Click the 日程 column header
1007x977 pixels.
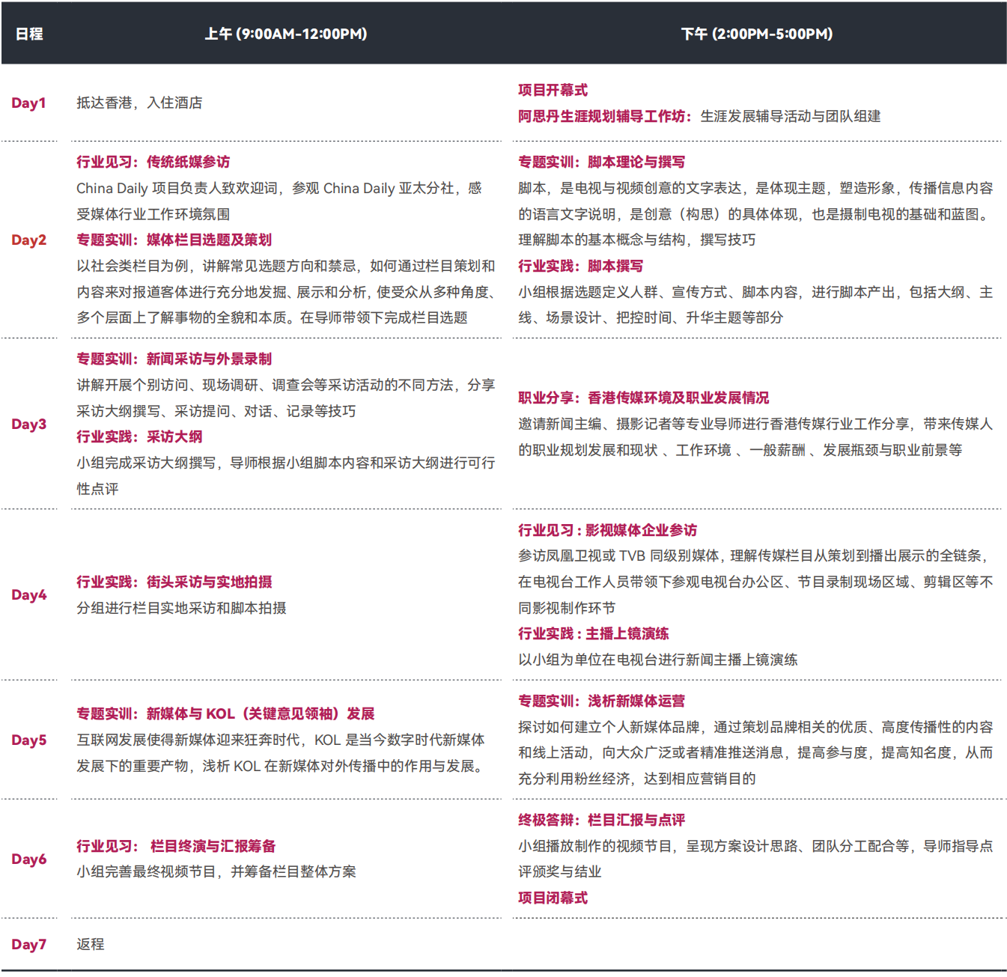(x=29, y=34)
